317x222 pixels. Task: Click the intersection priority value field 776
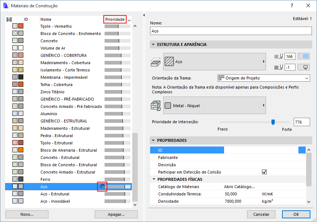point(302,122)
